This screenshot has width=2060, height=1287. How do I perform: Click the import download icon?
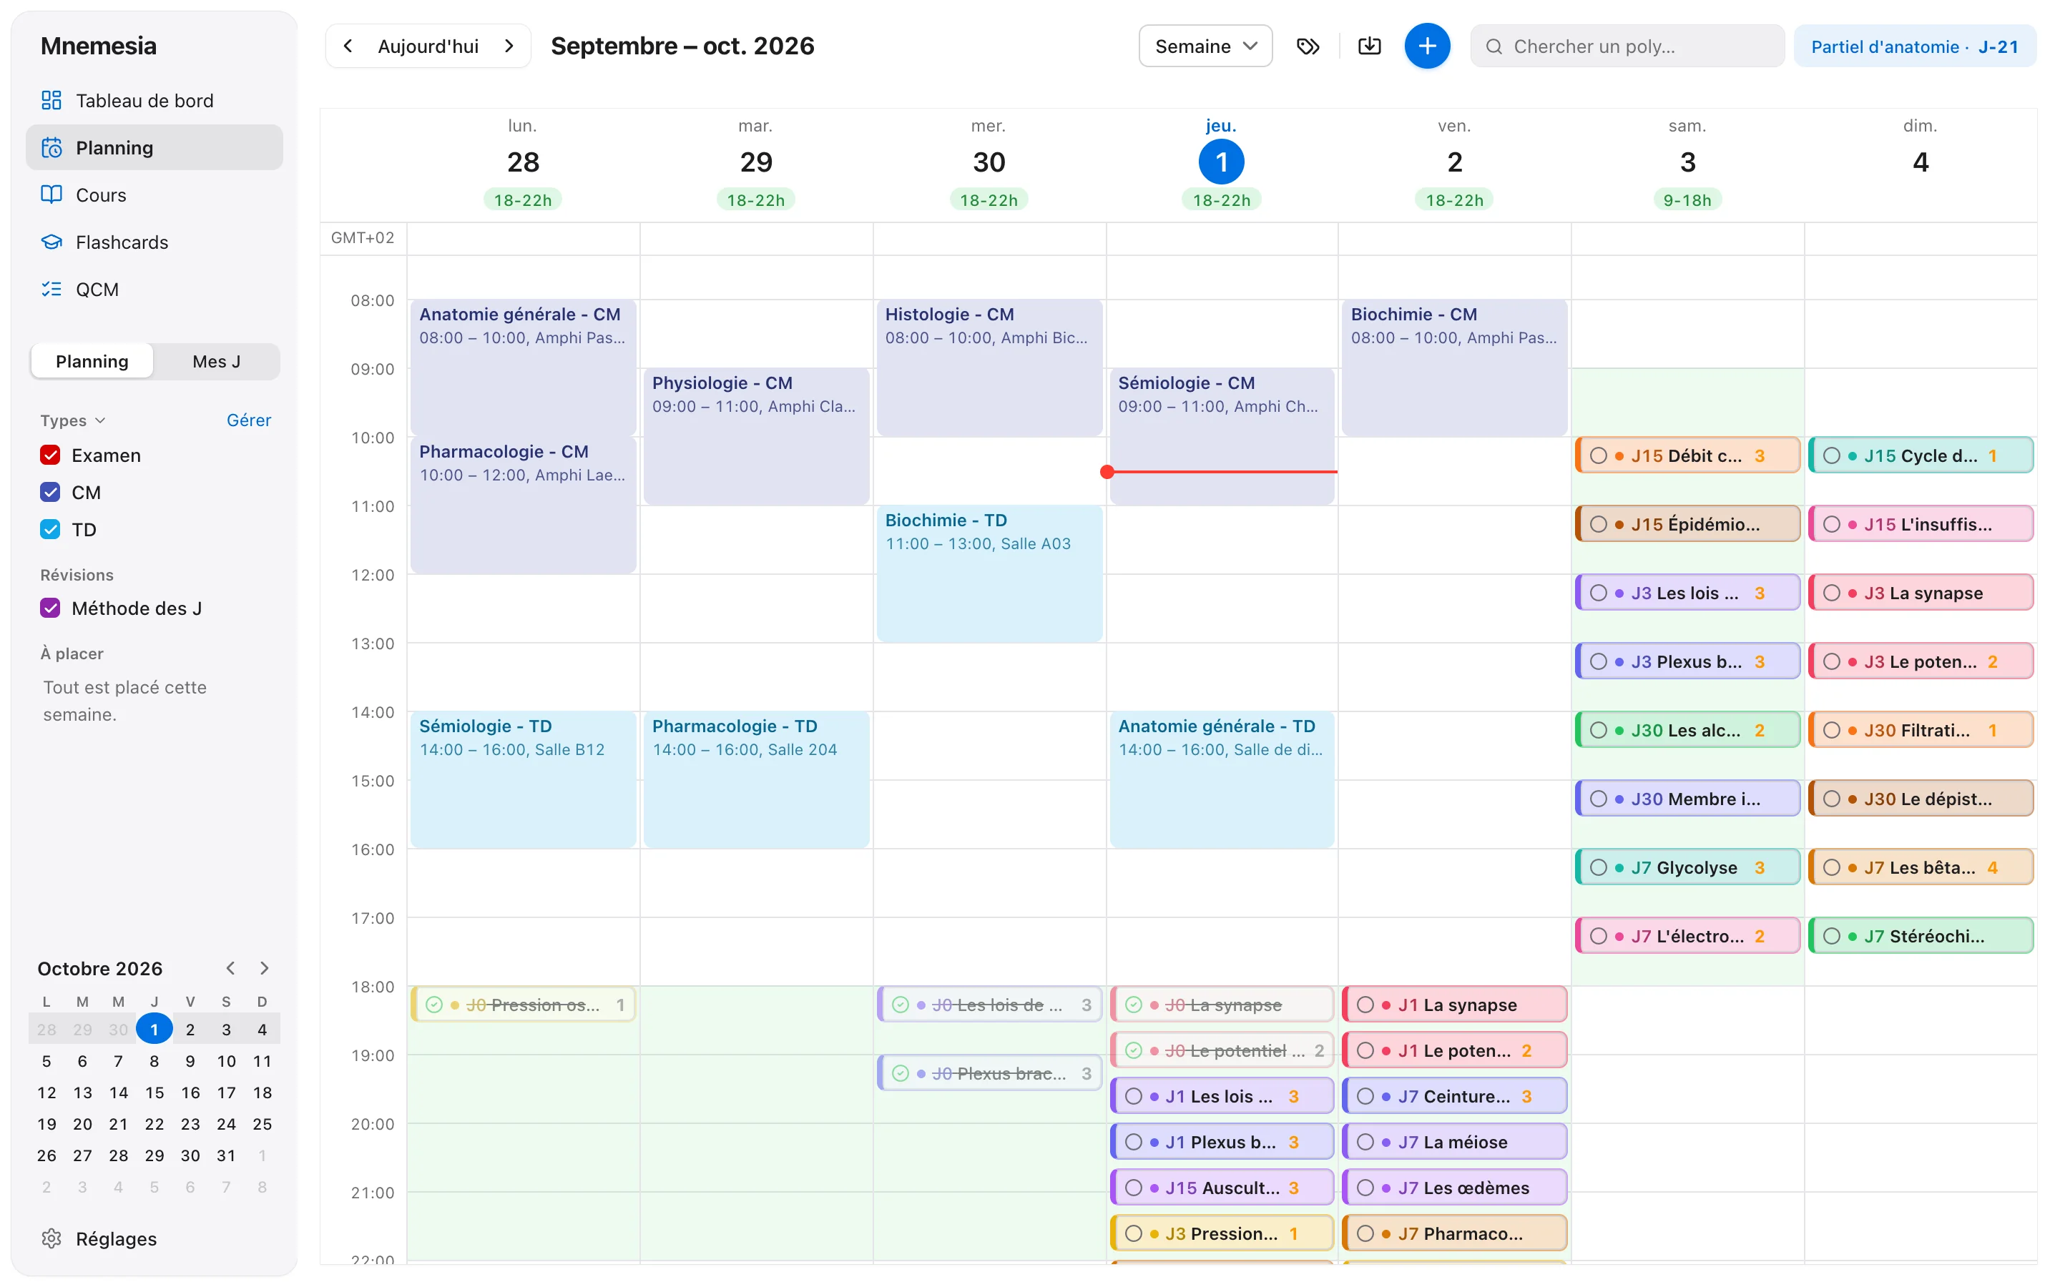click(x=1369, y=46)
